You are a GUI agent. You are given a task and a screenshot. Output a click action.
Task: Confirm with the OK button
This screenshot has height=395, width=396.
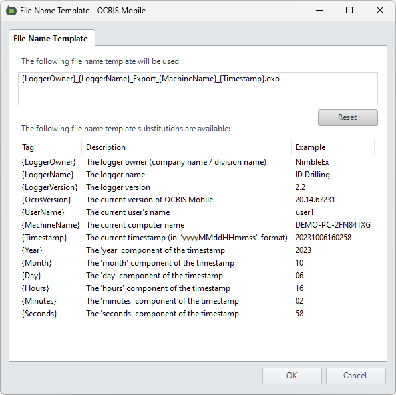[x=292, y=376]
